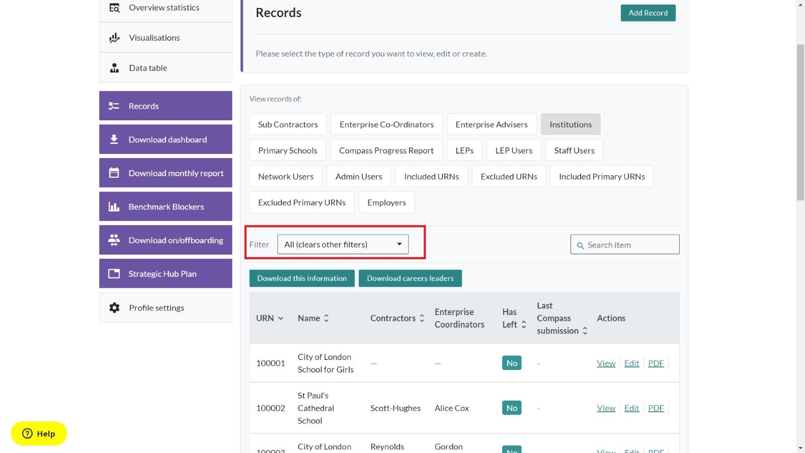Screen dimensions: 805x453
Task: Click the Download on/offboarding people icon
Action: 114,240
